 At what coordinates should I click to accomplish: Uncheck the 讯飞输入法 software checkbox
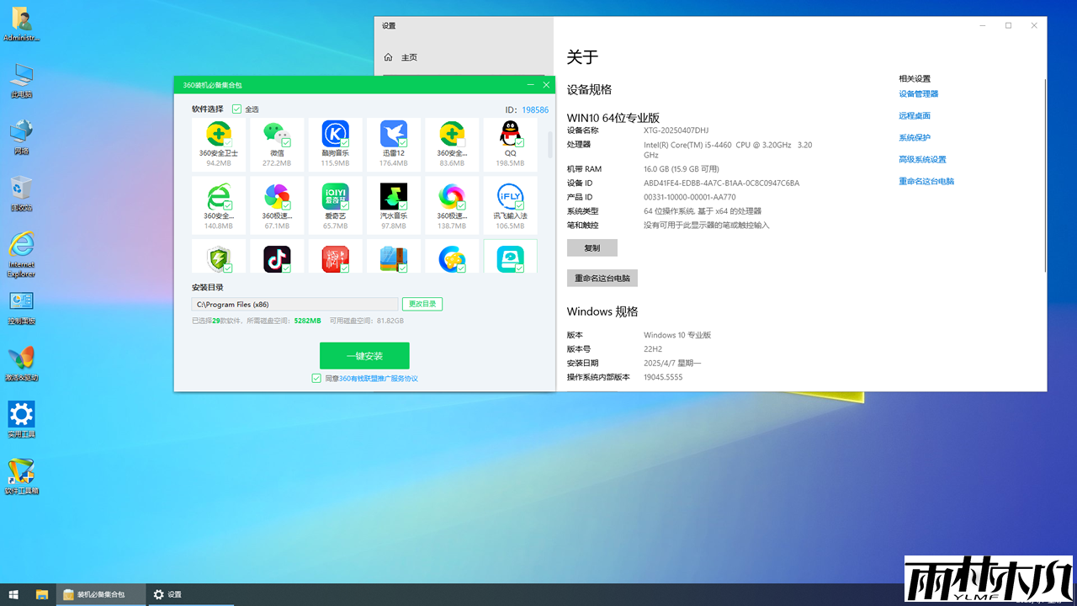519,205
